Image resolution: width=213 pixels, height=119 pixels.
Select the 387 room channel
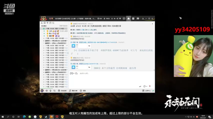click(55, 60)
